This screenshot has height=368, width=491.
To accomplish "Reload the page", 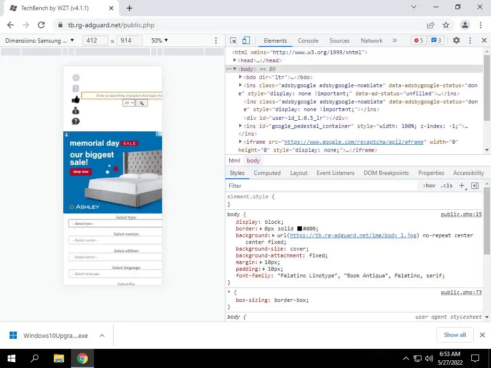I will [x=41, y=25].
